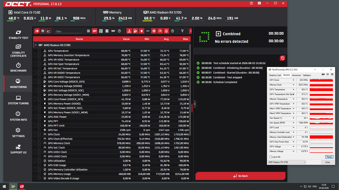The height and width of the screenshot is (190, 339).
Task: Toggle the power sensor type filter
Action: pos(141,31)
